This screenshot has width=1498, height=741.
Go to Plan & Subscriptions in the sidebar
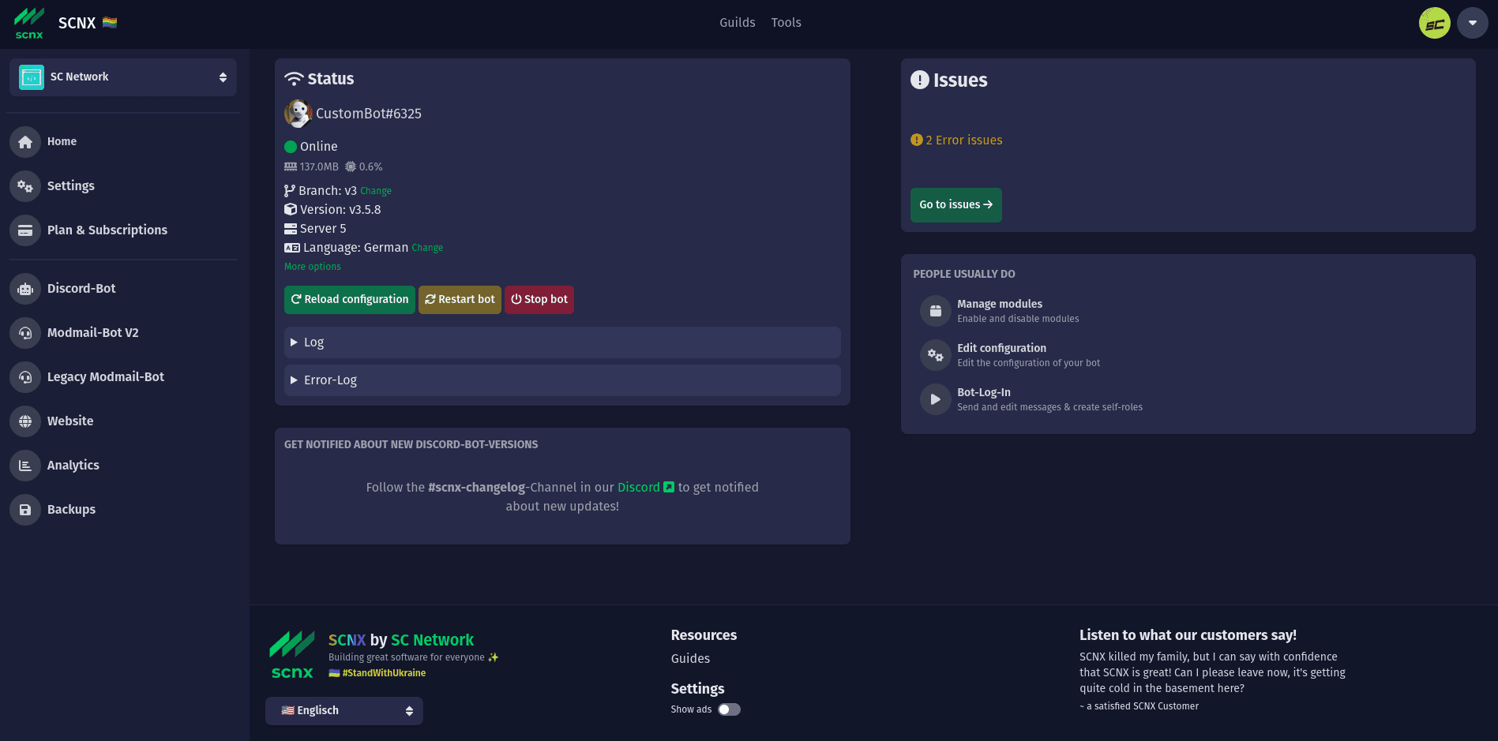pyautogui.click(x=107, y=230)
